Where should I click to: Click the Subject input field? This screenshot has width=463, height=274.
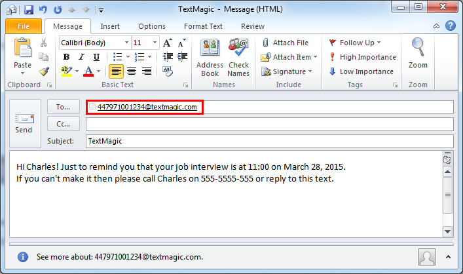tap(269, 141)
